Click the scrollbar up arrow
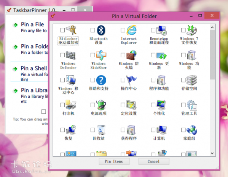This screenshot has height=177, width=228. (x=212, y=27)
